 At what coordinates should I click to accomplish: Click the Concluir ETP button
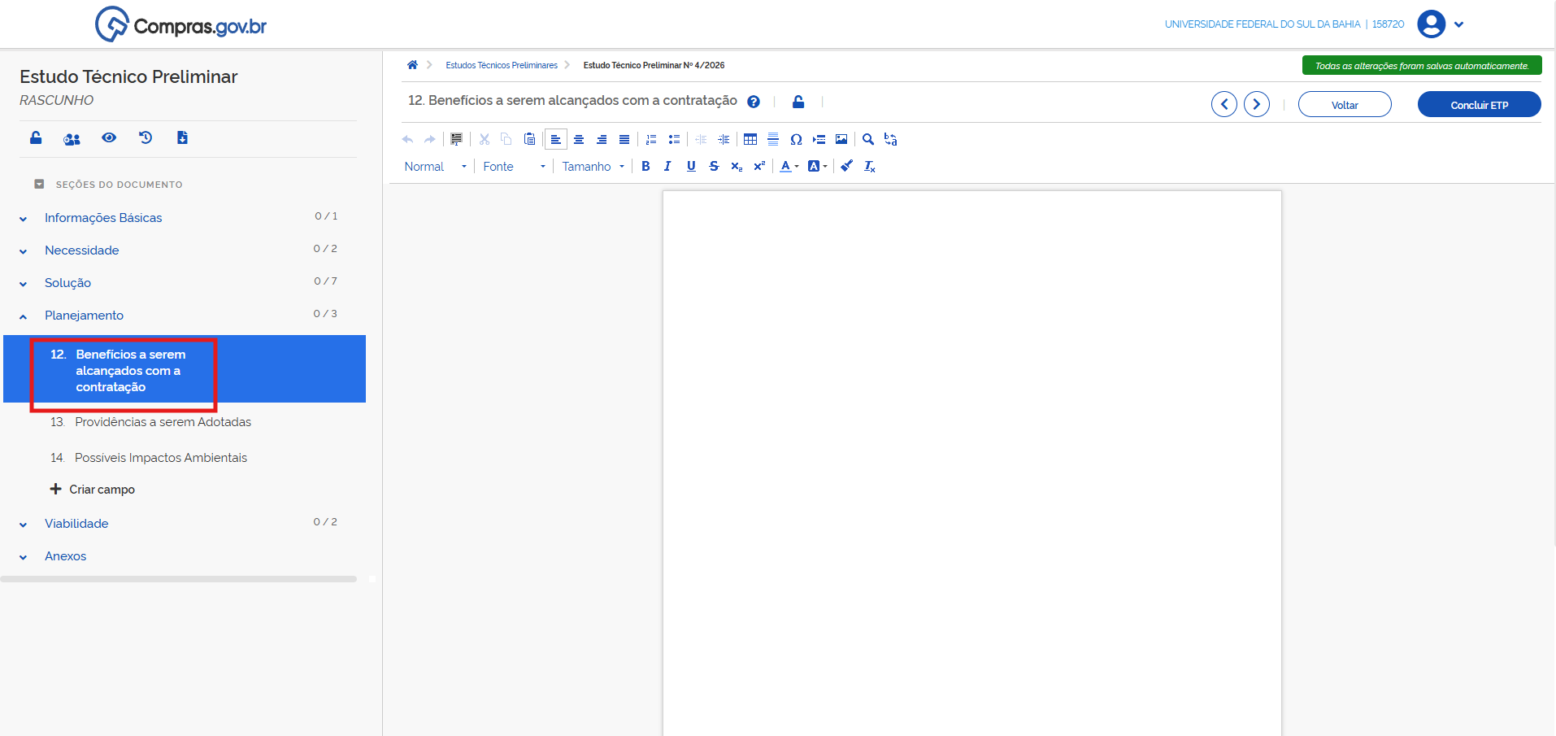click(1479, 105)
